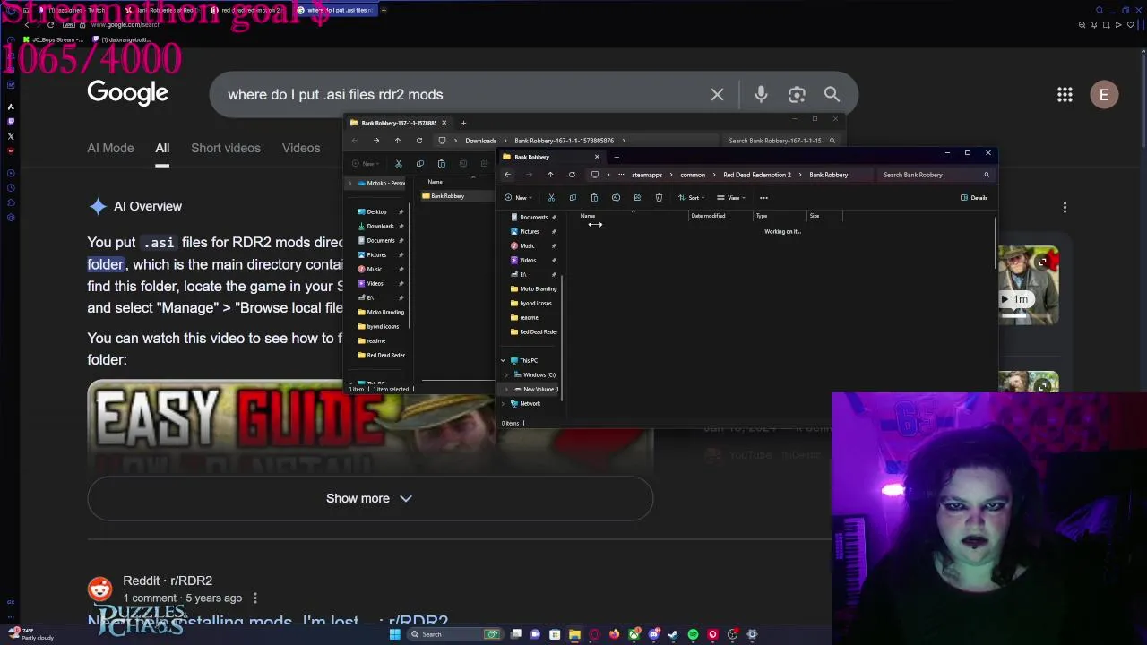Open Settings gear from the taskbar
Image resolution: width=1147 pixels, height=645 pixels.
[x=752, y=634]
